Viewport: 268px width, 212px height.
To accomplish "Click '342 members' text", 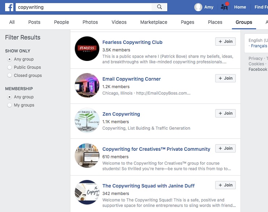I will coord(116,194).
